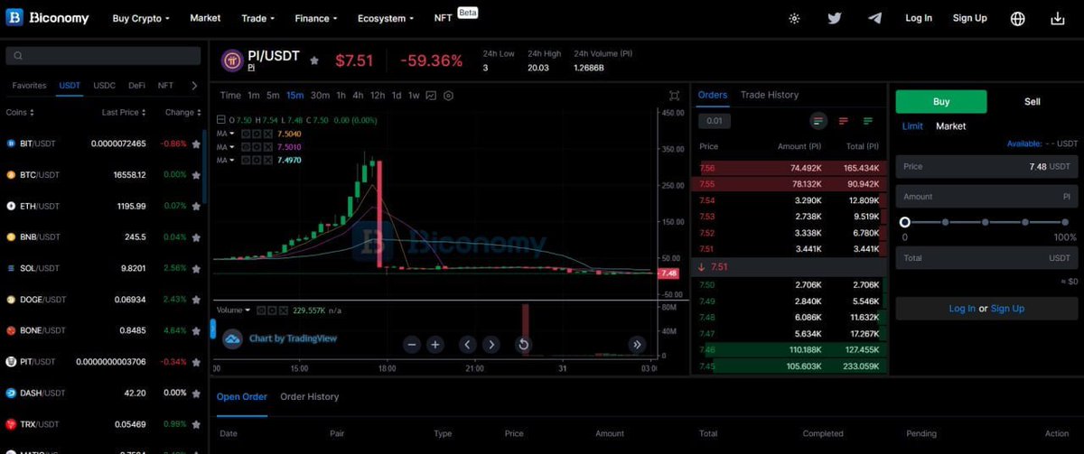Image resolution: width=1084 pixels, height=454 pixels.
Task: Toggle favorite star for BIT/USDT
Action: pos(196,144)
